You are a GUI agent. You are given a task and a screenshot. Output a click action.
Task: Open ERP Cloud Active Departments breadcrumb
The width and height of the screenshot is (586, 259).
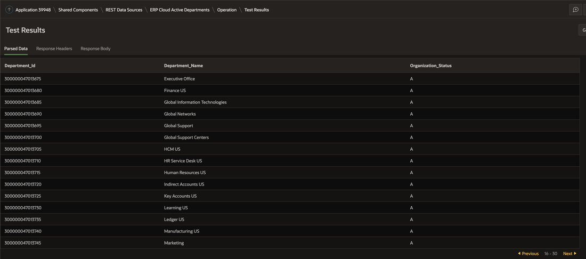click(180, 10)
